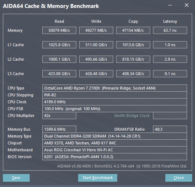Select the BIOS Version 6201 field
The image size is (195, 187).
[x=115, y=157]
